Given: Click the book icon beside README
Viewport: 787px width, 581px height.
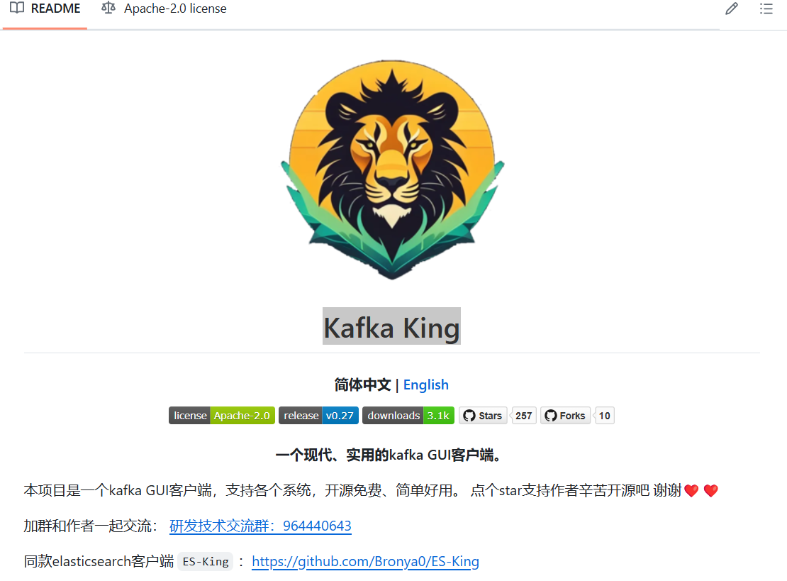Looking at the screenshot, I should [x=16, y=8].
